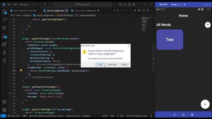Screen dimensions: 212x119
Task: Select Flutter (lib/main.dart) launch configuration
Action: pyautogui.click(x=46, y=116)
